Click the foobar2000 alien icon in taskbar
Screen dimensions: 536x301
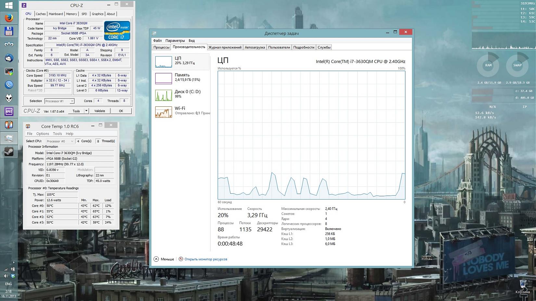point(9,98)
